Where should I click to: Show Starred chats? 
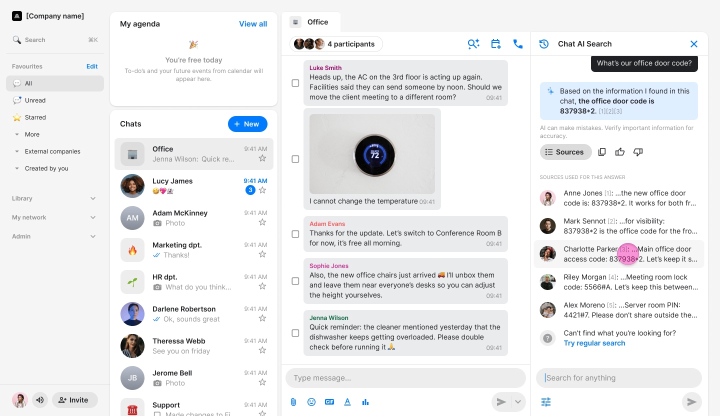tap(55, 117)
